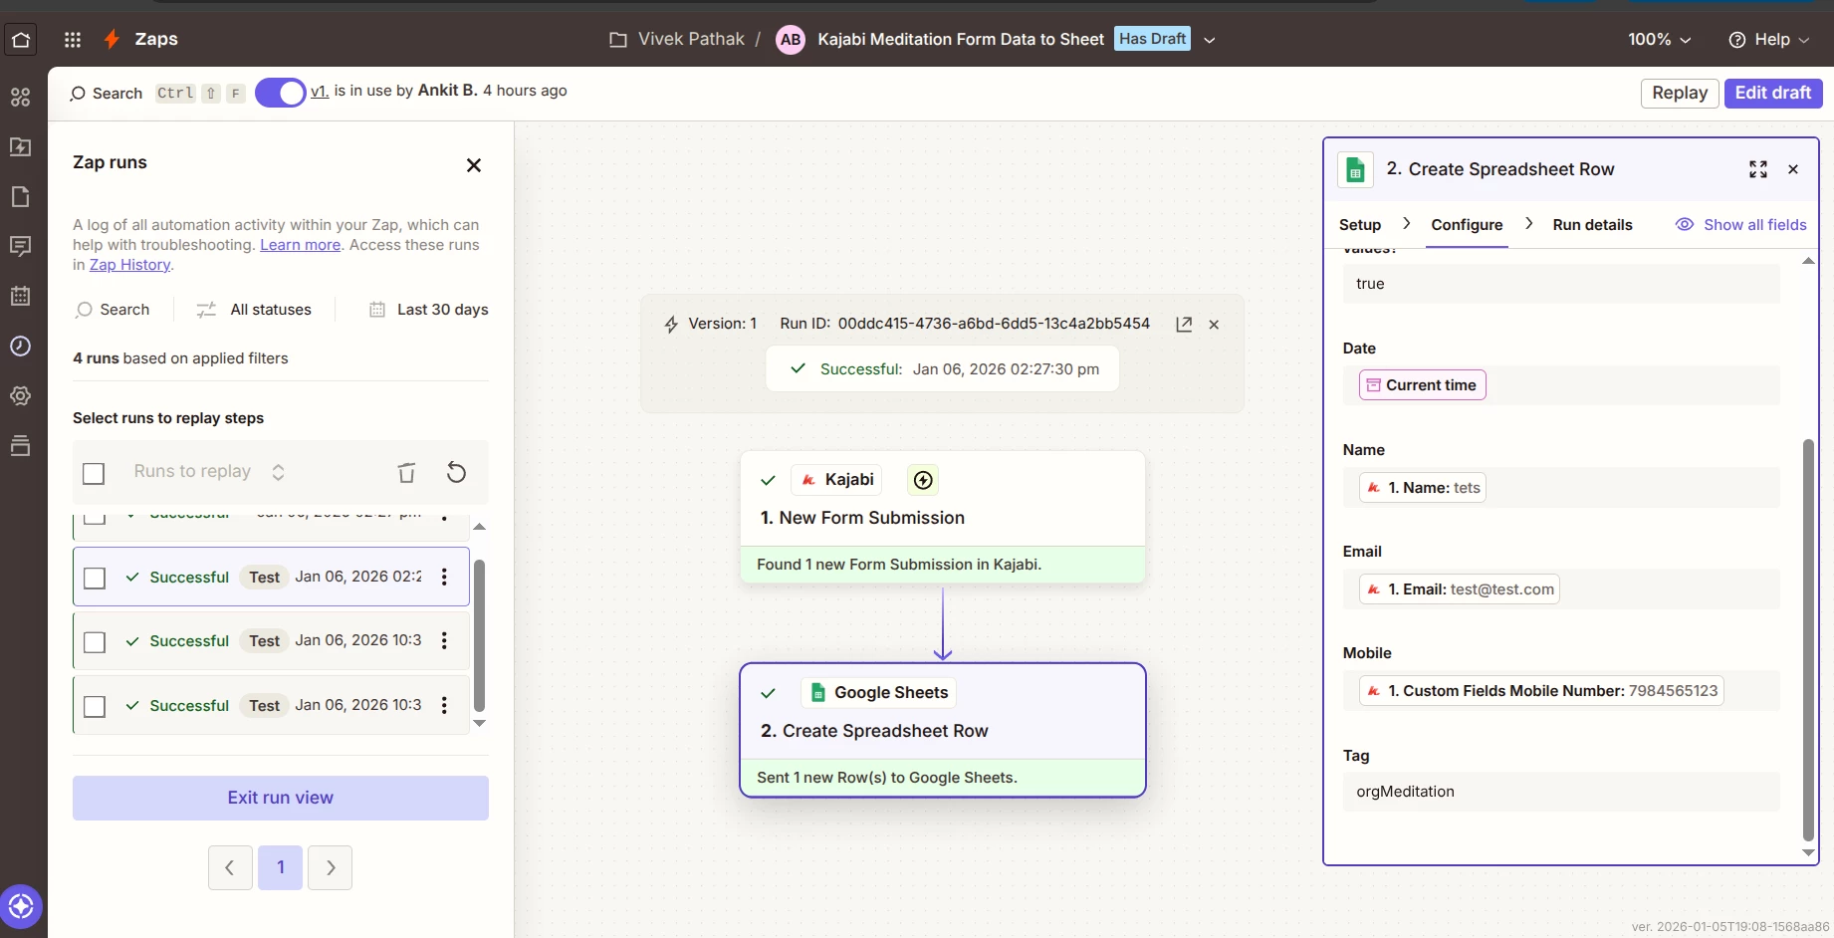Sort the Runs to replay list
This screenshot has height=938, width=1834.
coord(278,472)
